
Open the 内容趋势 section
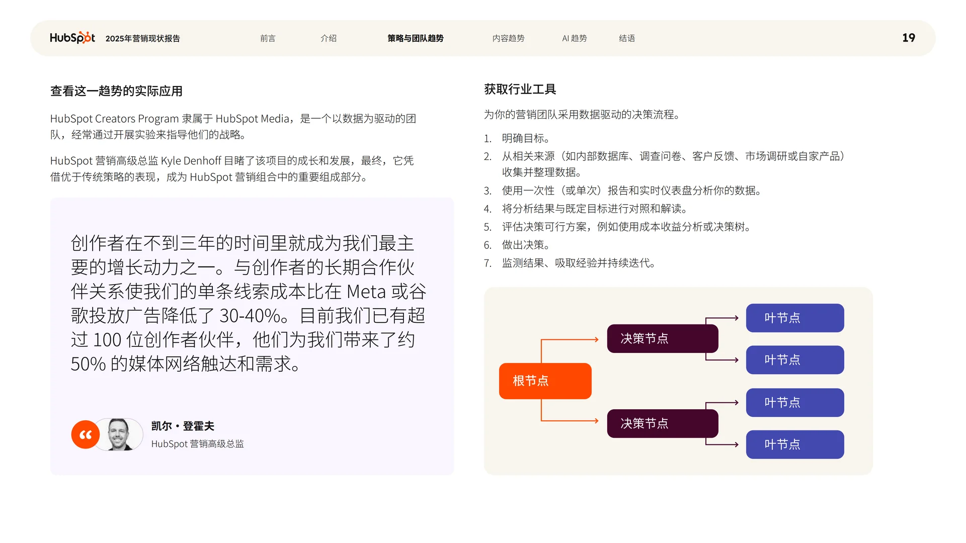coord(508,38)
